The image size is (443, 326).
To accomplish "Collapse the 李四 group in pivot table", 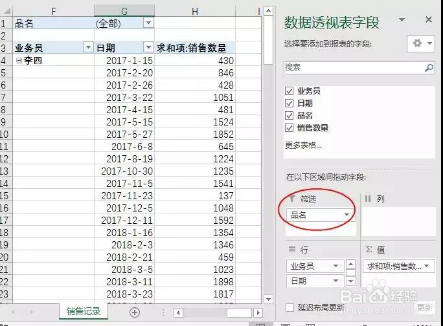I will tap(19, 60).
